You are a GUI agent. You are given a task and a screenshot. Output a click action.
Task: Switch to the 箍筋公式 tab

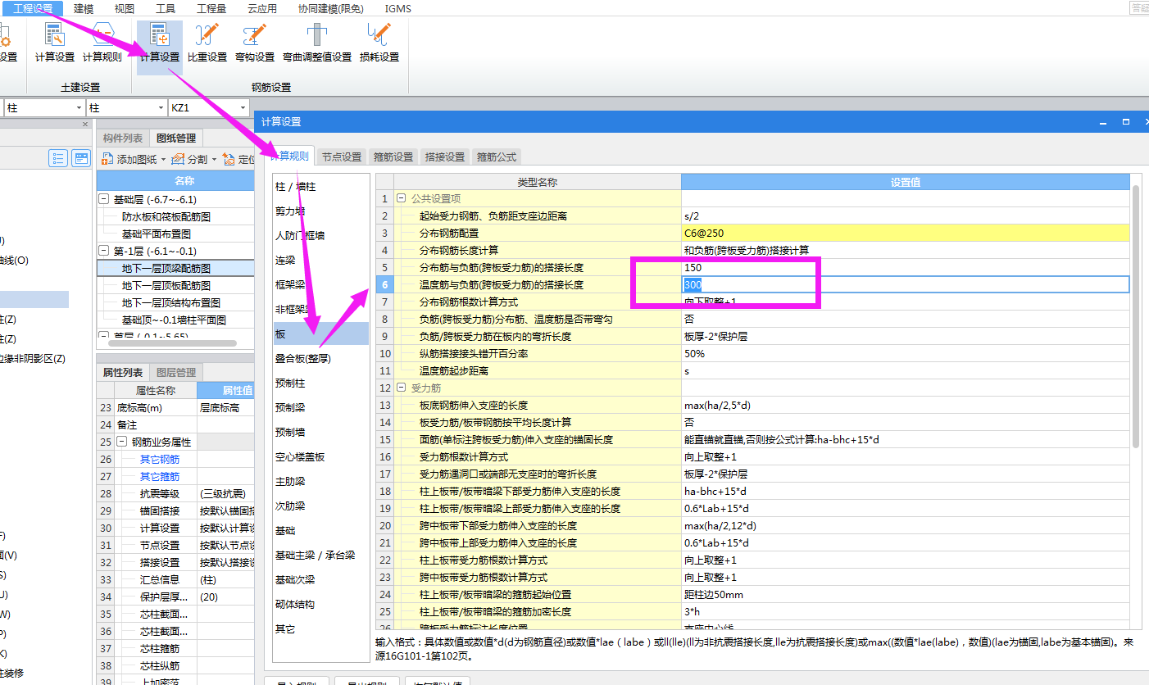coord(497,157)
